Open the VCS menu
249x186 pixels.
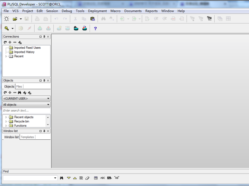pyautogui.click(x=15, y=11)
